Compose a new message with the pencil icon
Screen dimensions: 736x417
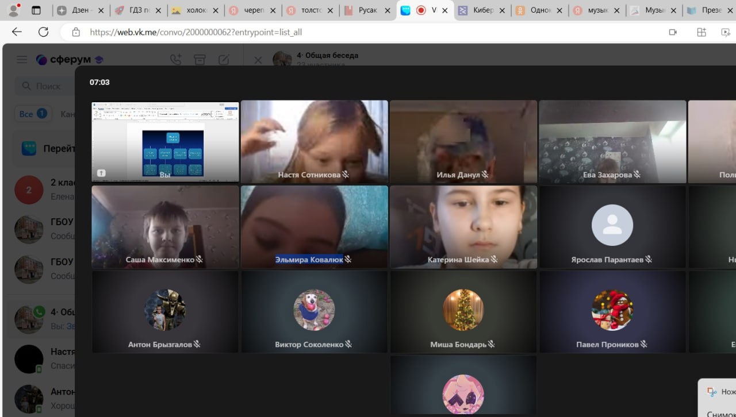[x=224, y=60]
